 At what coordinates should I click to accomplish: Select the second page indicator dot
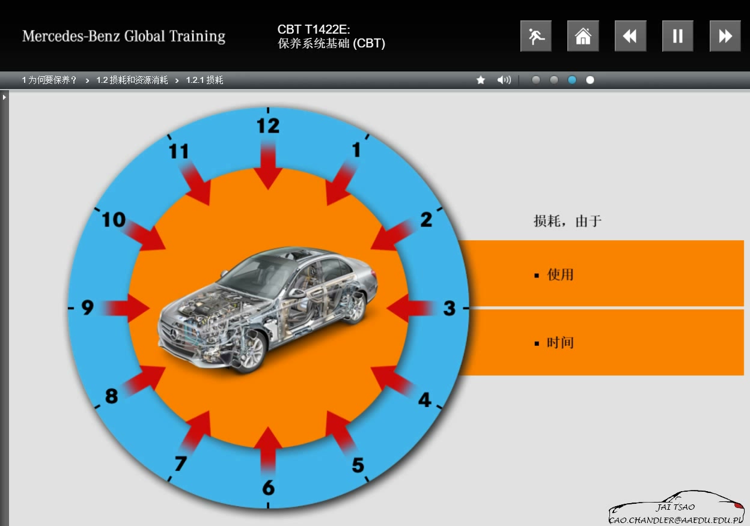[x=554, y=80]
